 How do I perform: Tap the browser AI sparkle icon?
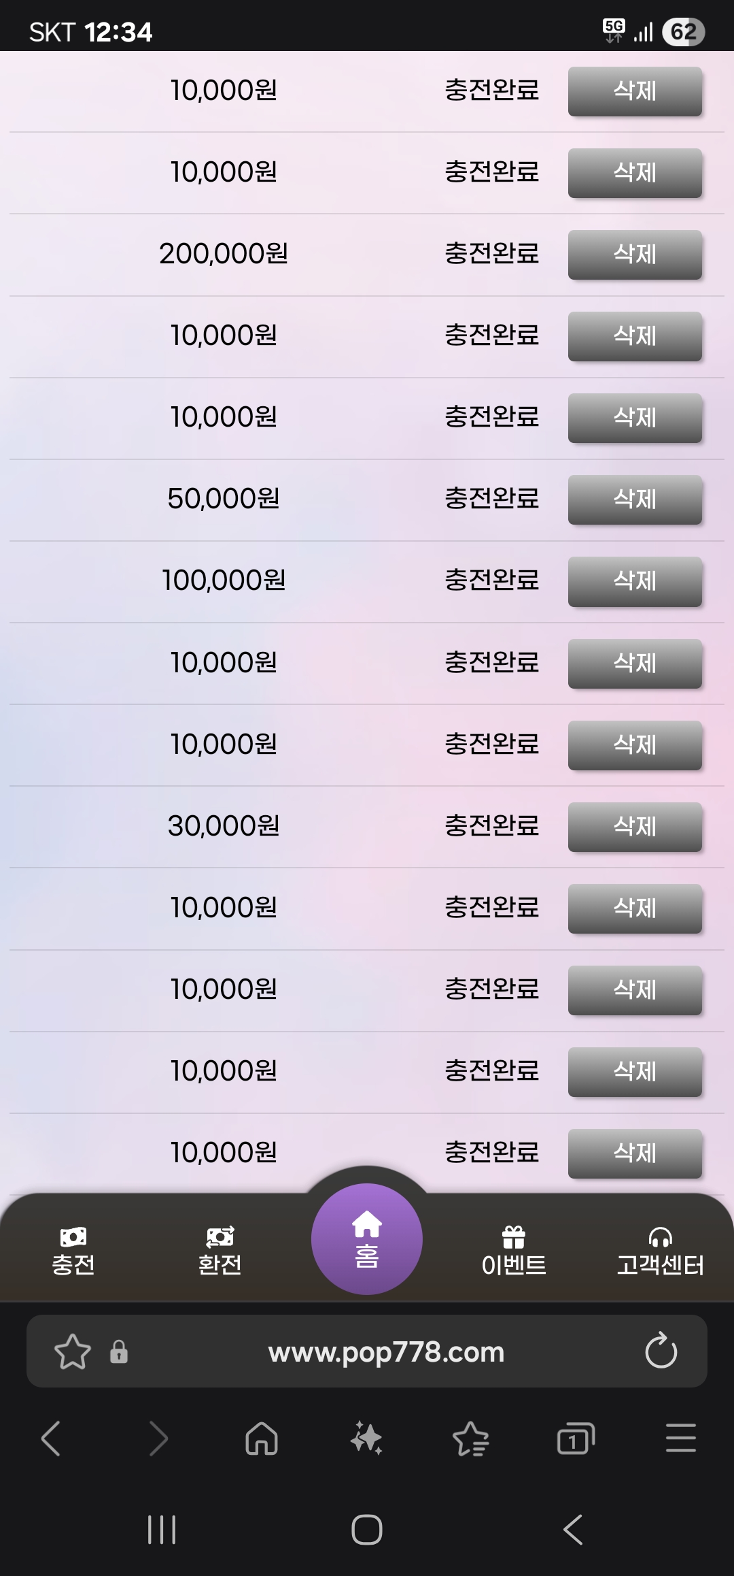coord(366,1439)
